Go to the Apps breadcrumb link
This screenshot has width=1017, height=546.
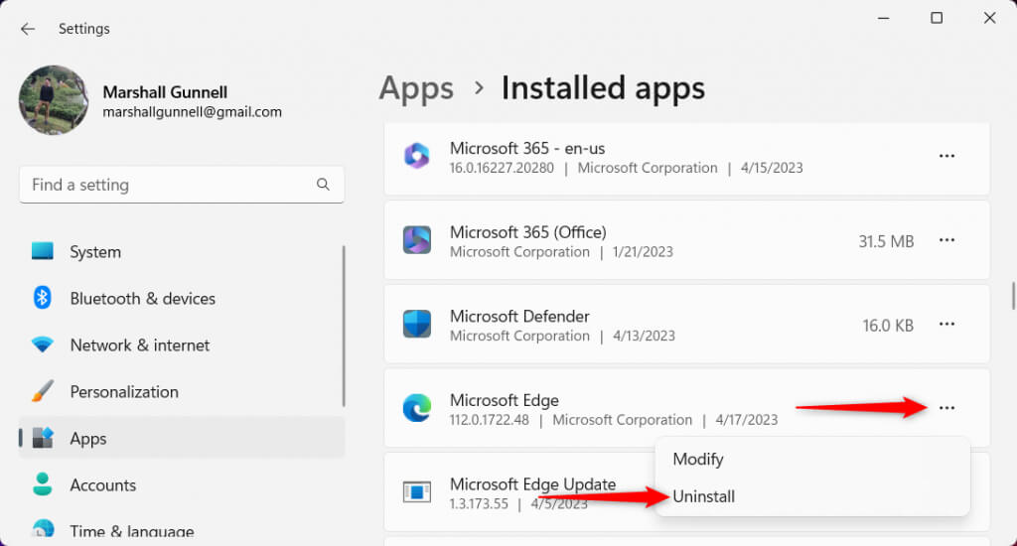[416, 88]
